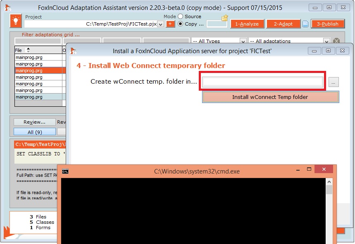Click the orange lightbulb icon
Viewport: 355px width, 244px height.
coord(16,21)
